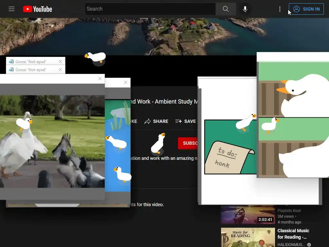The image size is (329, 247).
Task: Click the HALIDONMUSIC channel name
Action: 291,244
